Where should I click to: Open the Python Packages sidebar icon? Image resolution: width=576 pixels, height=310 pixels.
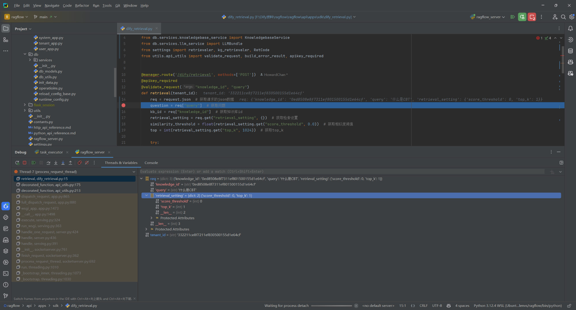(5, 217)
